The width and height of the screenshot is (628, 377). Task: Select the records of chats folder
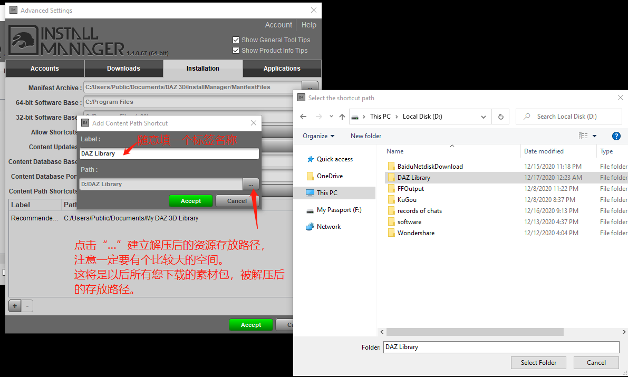click(x=419, y=211)
